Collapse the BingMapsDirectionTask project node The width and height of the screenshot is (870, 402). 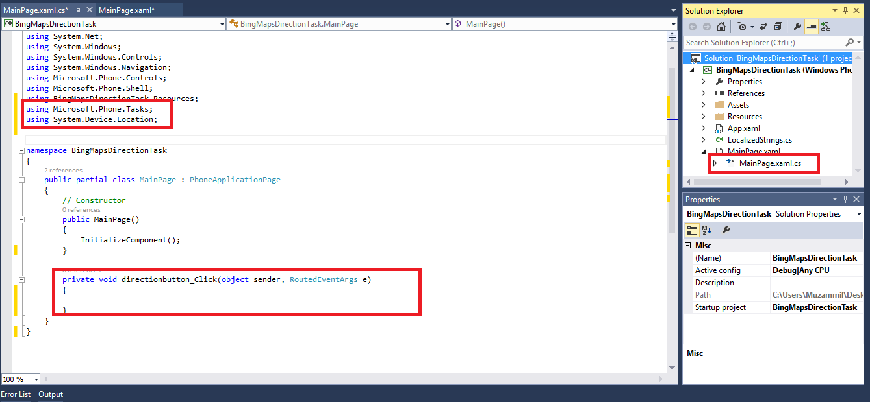(x=693, y=70)
